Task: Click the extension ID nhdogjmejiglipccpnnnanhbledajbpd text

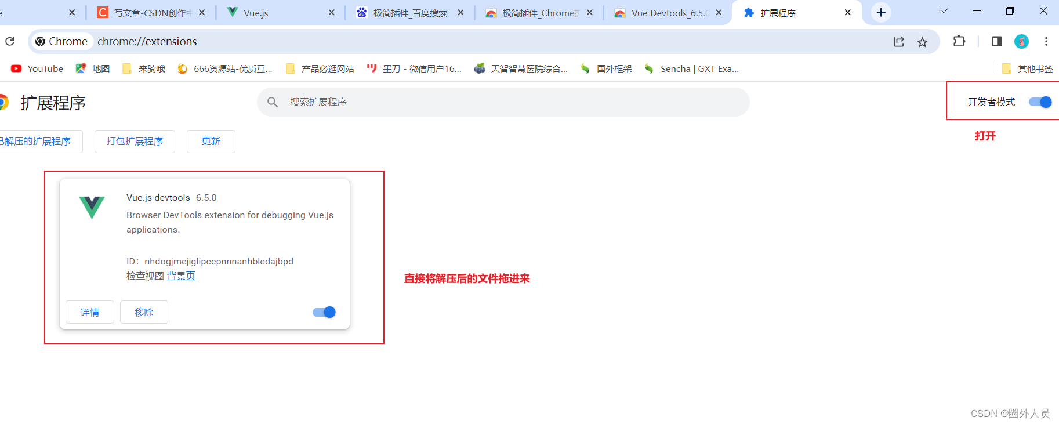Action: click(x=219, y=262)
